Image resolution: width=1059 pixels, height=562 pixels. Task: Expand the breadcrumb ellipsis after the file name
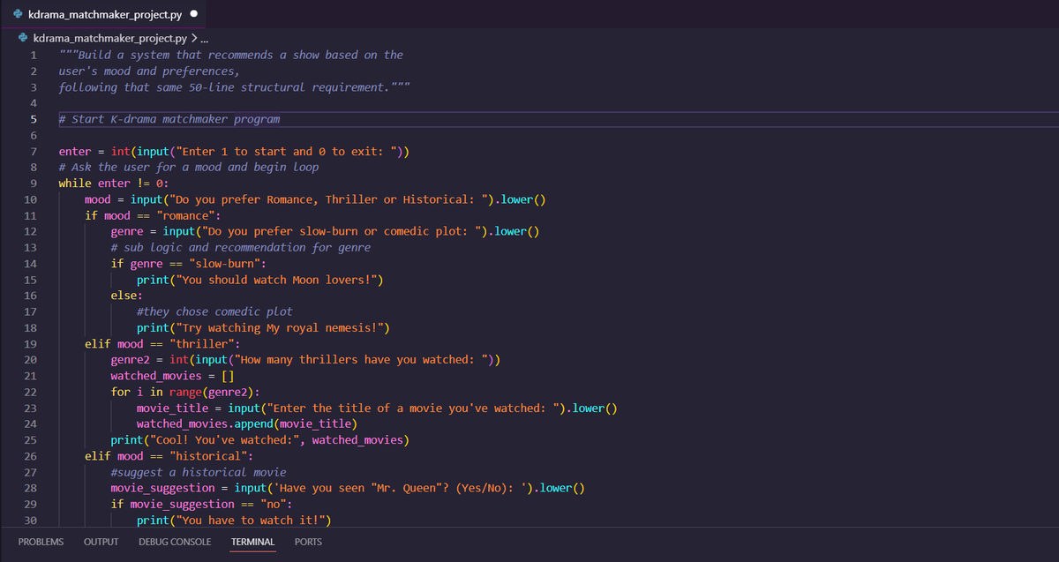pos(206,39)
